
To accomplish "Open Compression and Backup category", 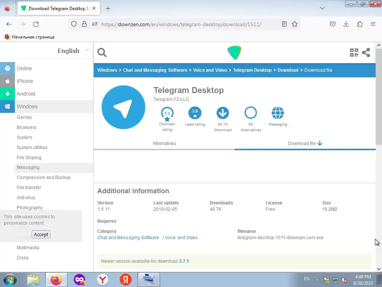I will (44, 178).
